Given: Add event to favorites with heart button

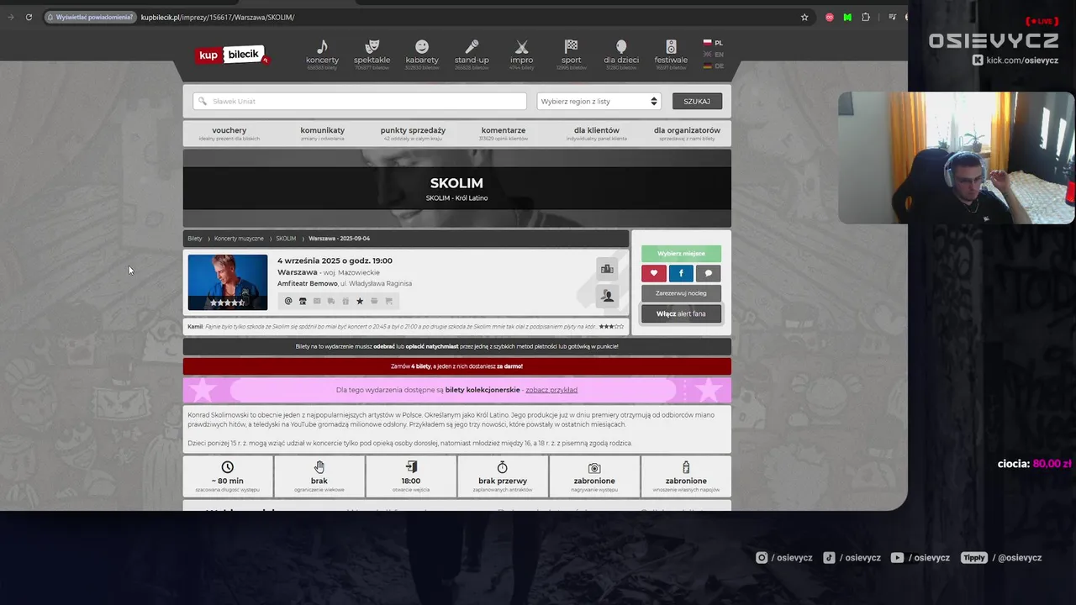Looking at the screenshot, I should pyautogui.click(x=654, y=273).
